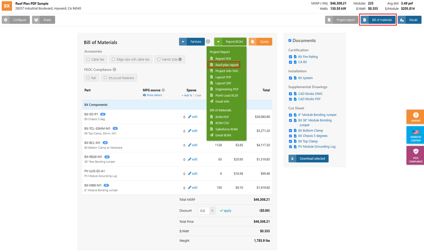Click pencil edit icon for BX-MB8-M1
Screen dimensions: 424x252
click(190, 187)
